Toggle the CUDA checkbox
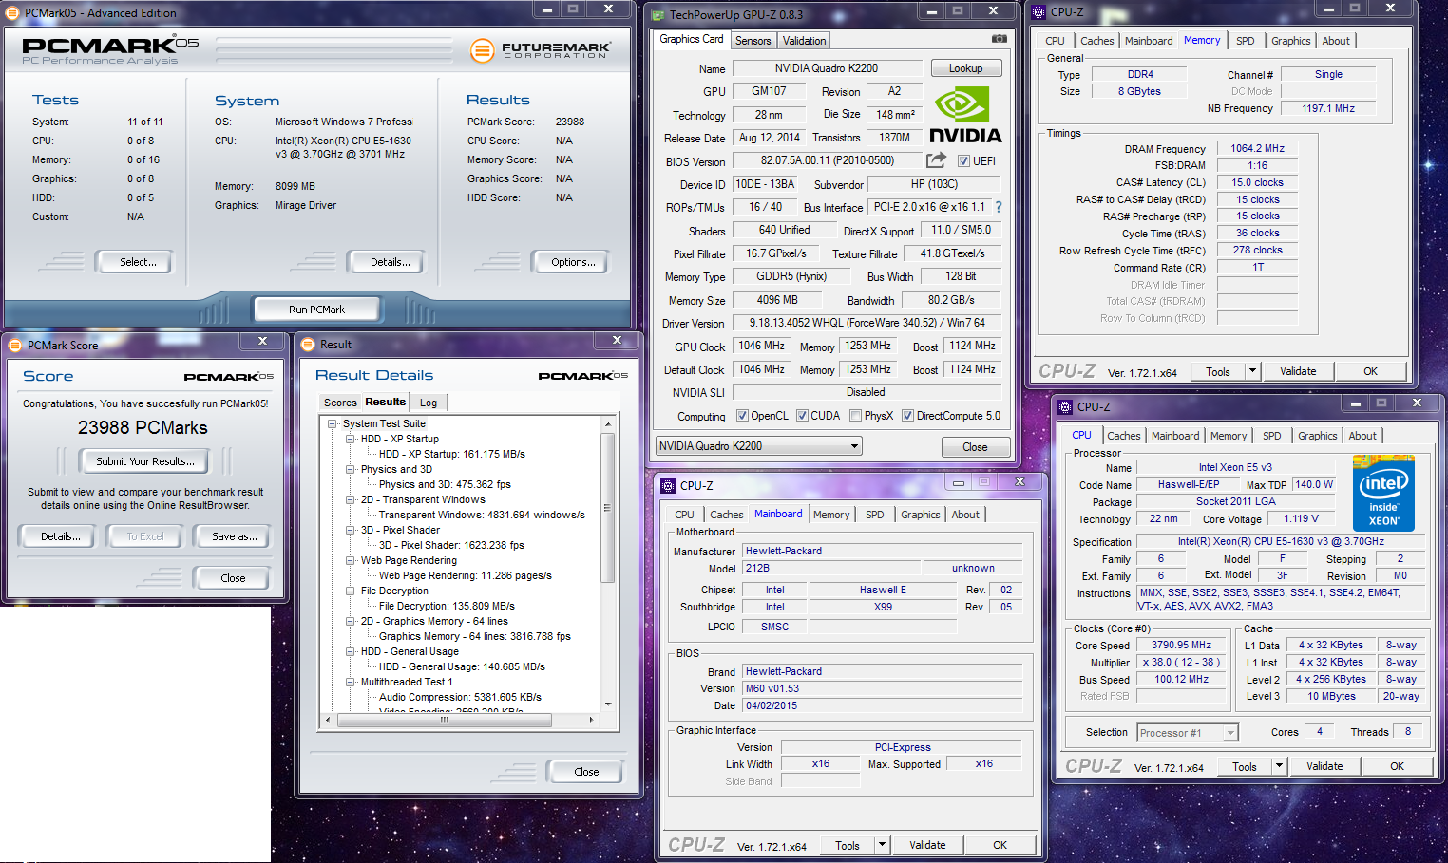Screen dimensions: 1448x863 [x=802, y=416]
